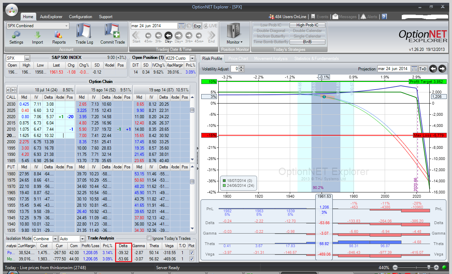Enable Ignore Today's Trades checkbox
The height and width of the screenshot is (274, 452).
[x=149, y=238]
